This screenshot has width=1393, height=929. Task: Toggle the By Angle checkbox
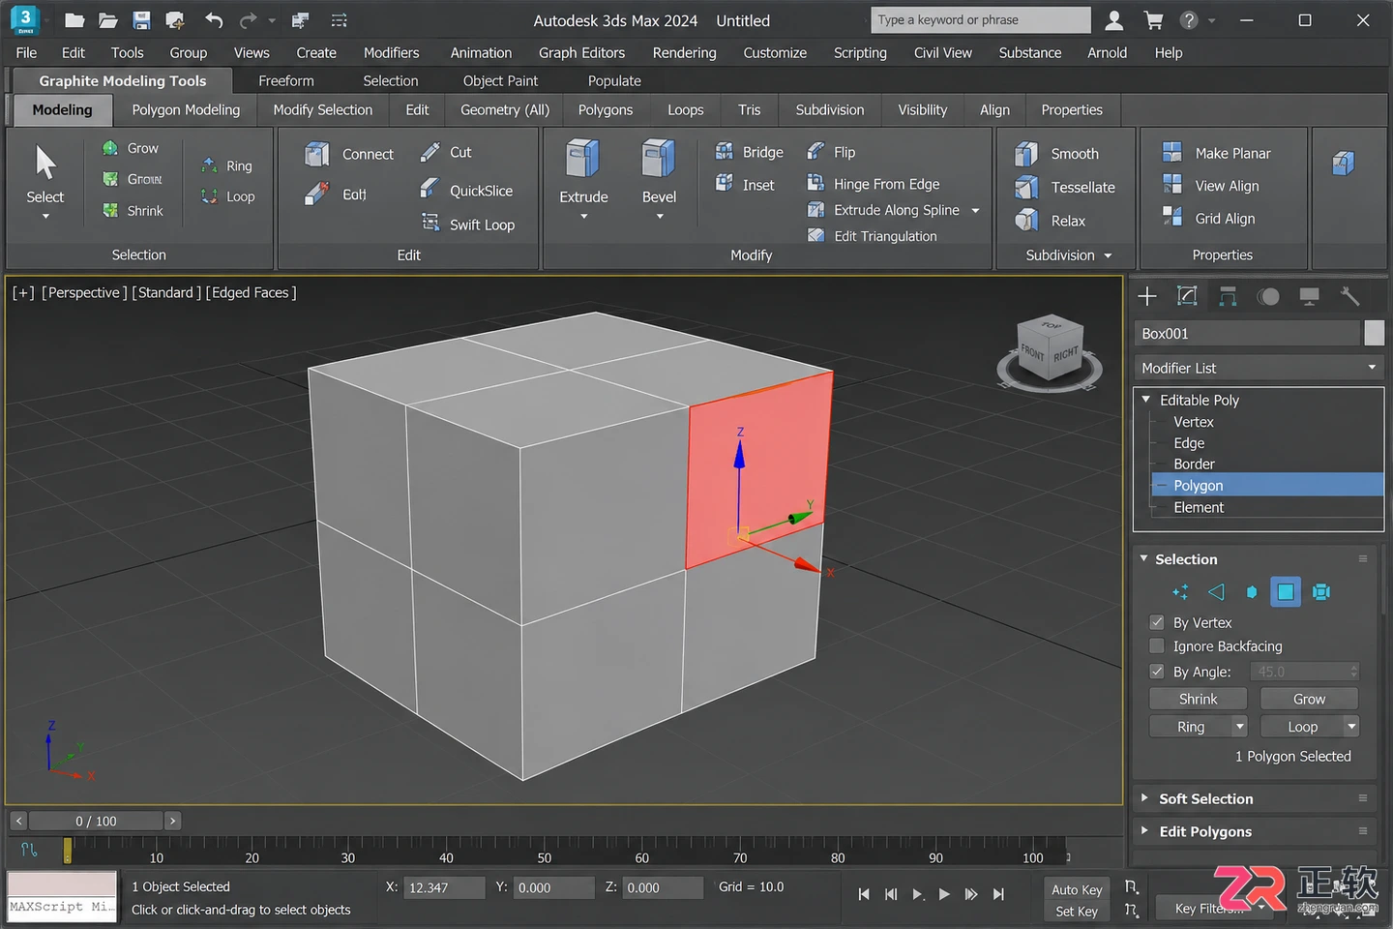pyautogui.click(x=1157, y=672)
